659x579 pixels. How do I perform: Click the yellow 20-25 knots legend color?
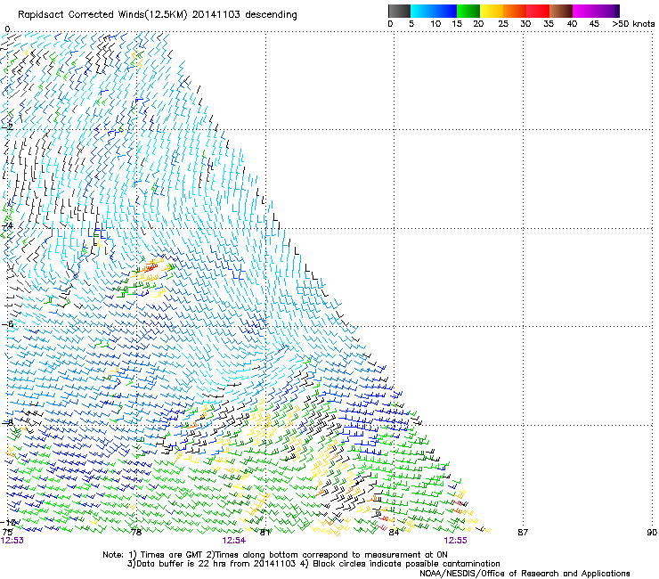click(x=492, y=11)
